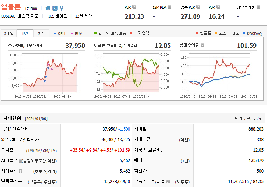This screenshot has height=188, width=267.
Task: Click the 12월 결산 label
Action: pyautogui.click(x=83, y=16)
